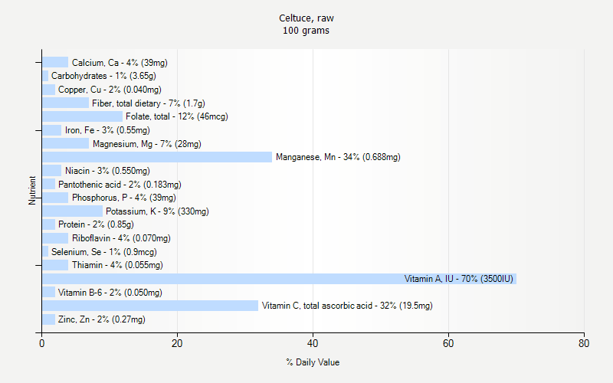The image size is (613, 383).
Task: Select the Phosphorus, P 4% label
Action: point(123,198)
